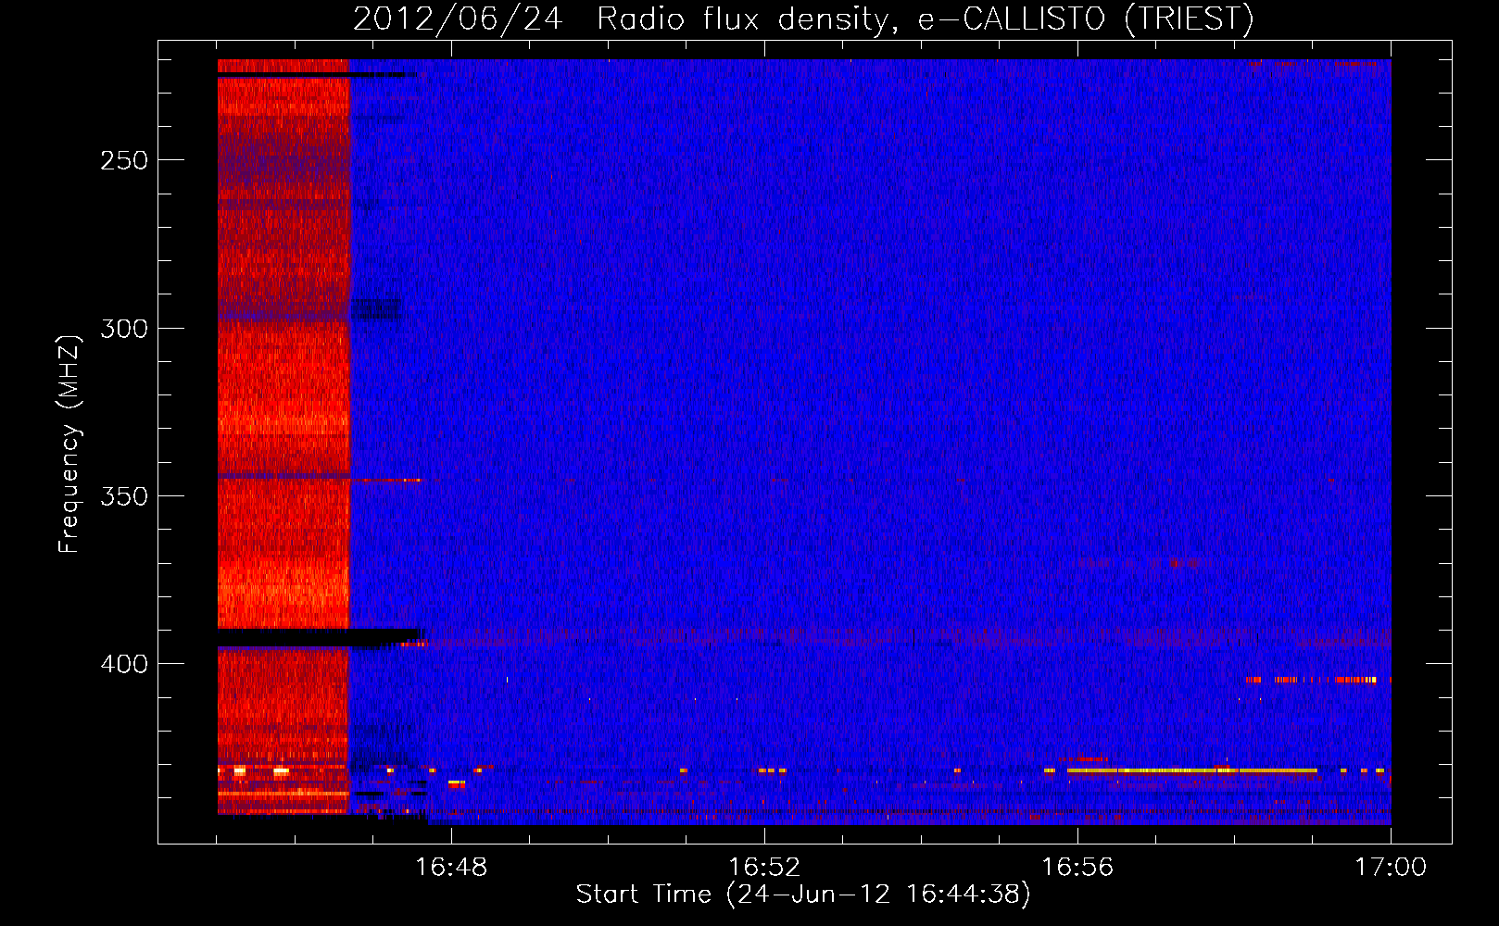This screenshot has width=1499, height=926.
Task: Click the black horizontal band just above 400 MHz
Action: (321, 637)
